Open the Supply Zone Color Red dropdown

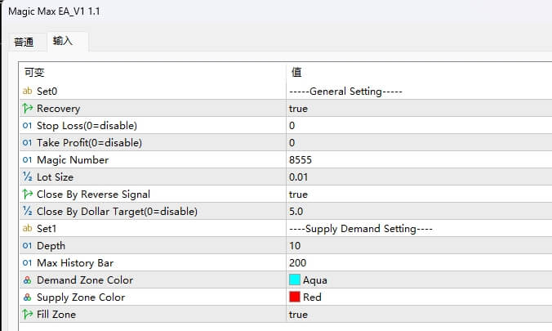tap(312, 297)
